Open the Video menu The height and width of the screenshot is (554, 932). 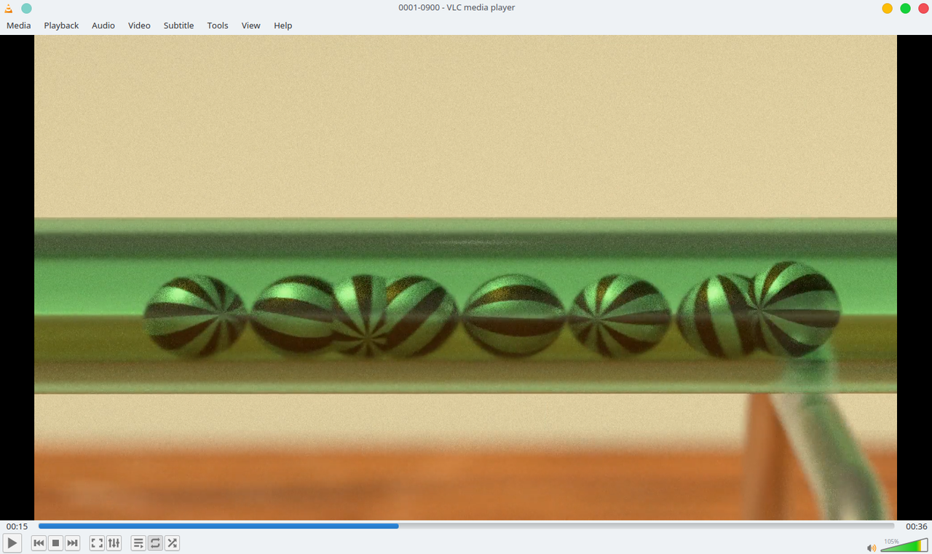click(139, 25)
